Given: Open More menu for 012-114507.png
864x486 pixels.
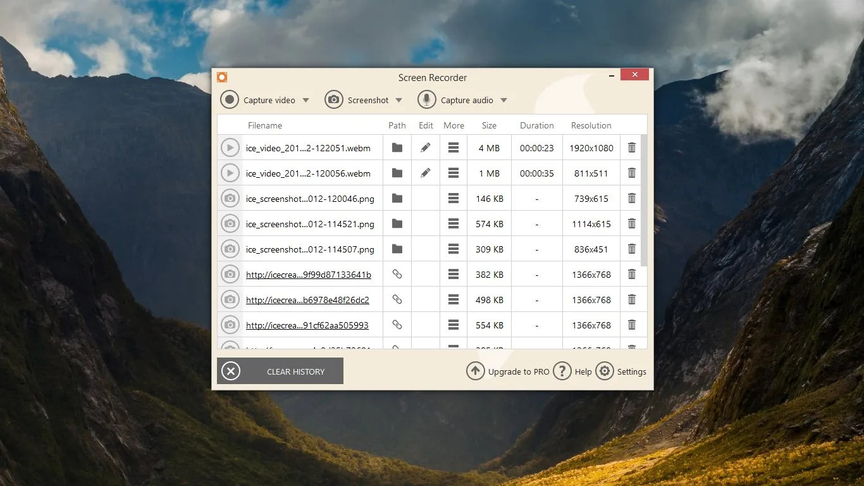Looking at the screenshot, I should tap(454, 249).
